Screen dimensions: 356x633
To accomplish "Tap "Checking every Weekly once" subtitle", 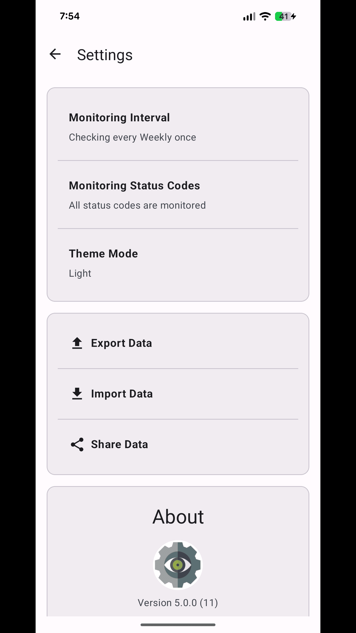I will [132, 137].
